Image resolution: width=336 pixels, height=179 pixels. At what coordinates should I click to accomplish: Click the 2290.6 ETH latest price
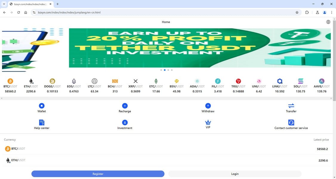323,161
